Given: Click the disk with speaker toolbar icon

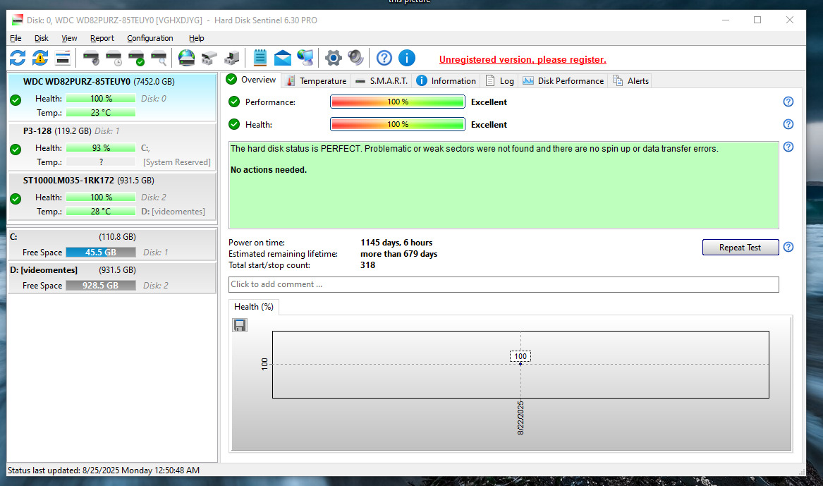Looking at the screenshot, I should 92,58.
